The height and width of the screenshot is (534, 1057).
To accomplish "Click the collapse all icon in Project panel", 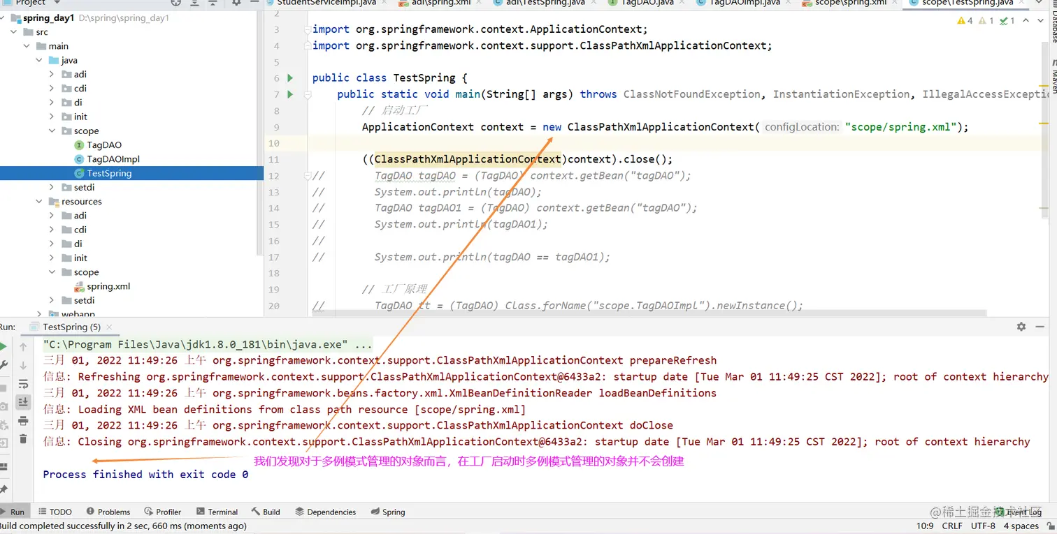I will point(213,3).
